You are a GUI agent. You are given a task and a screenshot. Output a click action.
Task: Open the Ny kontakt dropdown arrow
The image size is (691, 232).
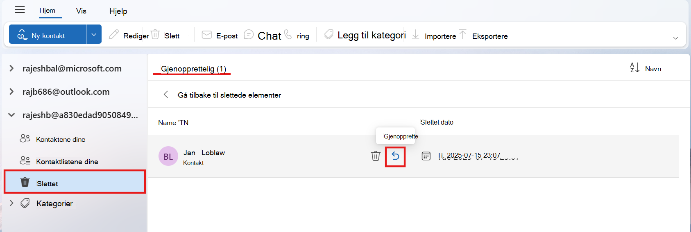point(94,34)
